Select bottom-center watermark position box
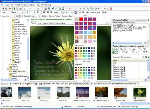Image resolution: width=150 pixels, height=109 pixels. coord(115,53)
